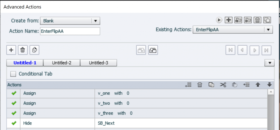280x130 pixels.
Task: Delete the action via top-right trash icon
Action: 257,20
